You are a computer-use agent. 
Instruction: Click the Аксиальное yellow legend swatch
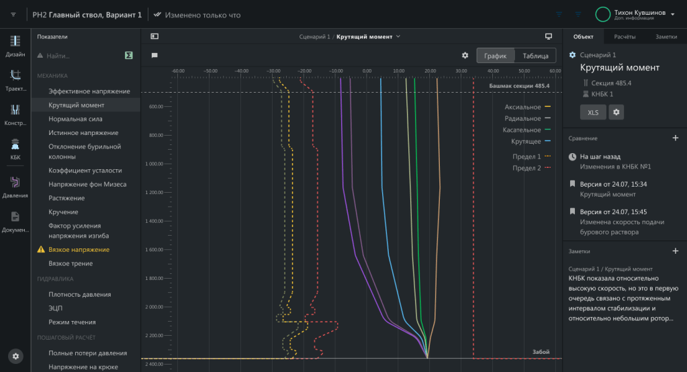click(547, 107)
